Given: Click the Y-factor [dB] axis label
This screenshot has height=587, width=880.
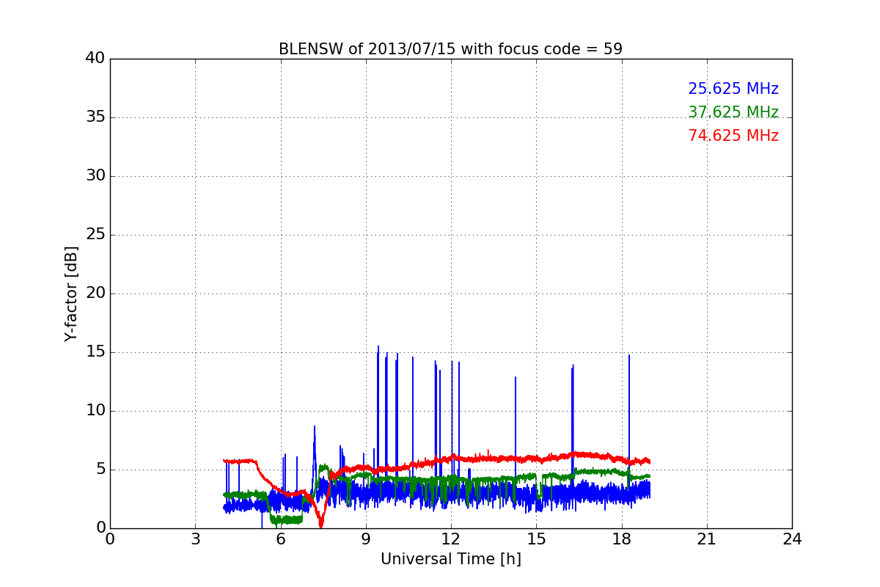Looking at the screenshot, I should (x=71, y=293).
